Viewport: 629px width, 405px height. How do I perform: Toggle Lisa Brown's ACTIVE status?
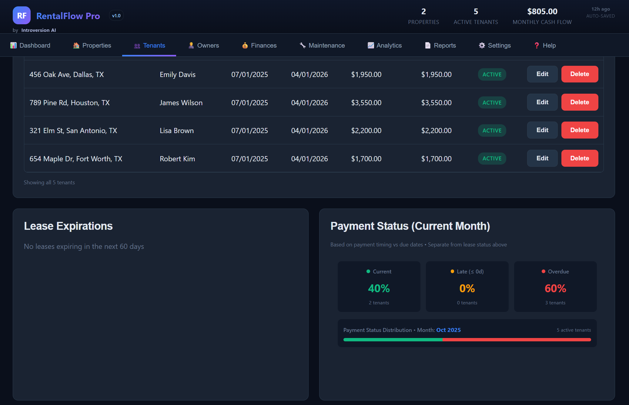(x=492, y=130)
